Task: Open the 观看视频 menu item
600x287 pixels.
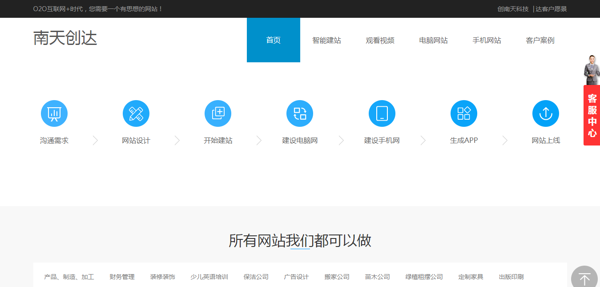Action: (x=380, y=40)
